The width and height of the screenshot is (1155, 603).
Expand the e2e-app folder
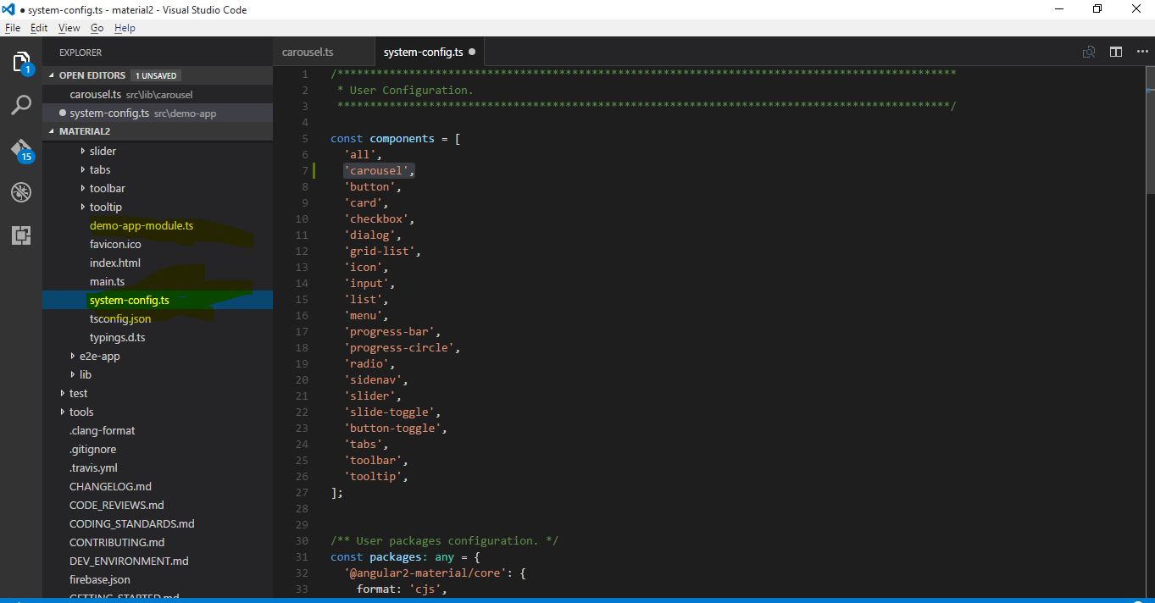[x=99, y=356]
